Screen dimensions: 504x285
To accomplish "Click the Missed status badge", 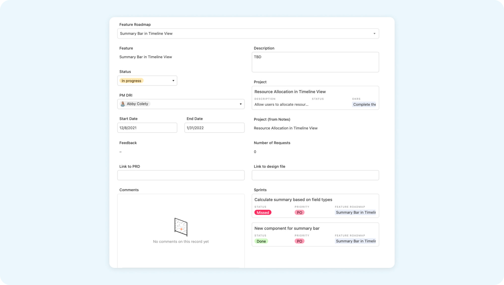I will tap(263, 212).
